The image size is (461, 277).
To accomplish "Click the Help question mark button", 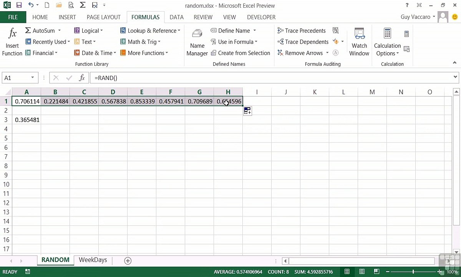I will 407,5.
